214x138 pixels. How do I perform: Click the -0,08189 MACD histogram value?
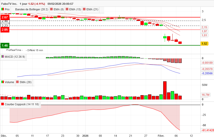[x=207, y=63]
